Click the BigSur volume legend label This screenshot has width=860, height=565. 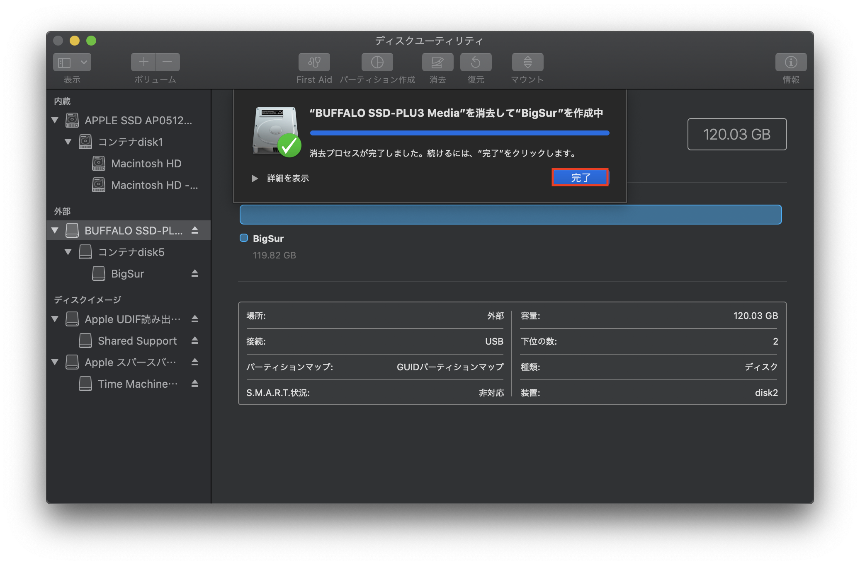tap(268, 239)
